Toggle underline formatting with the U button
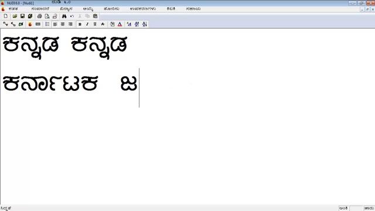Screen dimensions: 375x211 coord(95,24)
